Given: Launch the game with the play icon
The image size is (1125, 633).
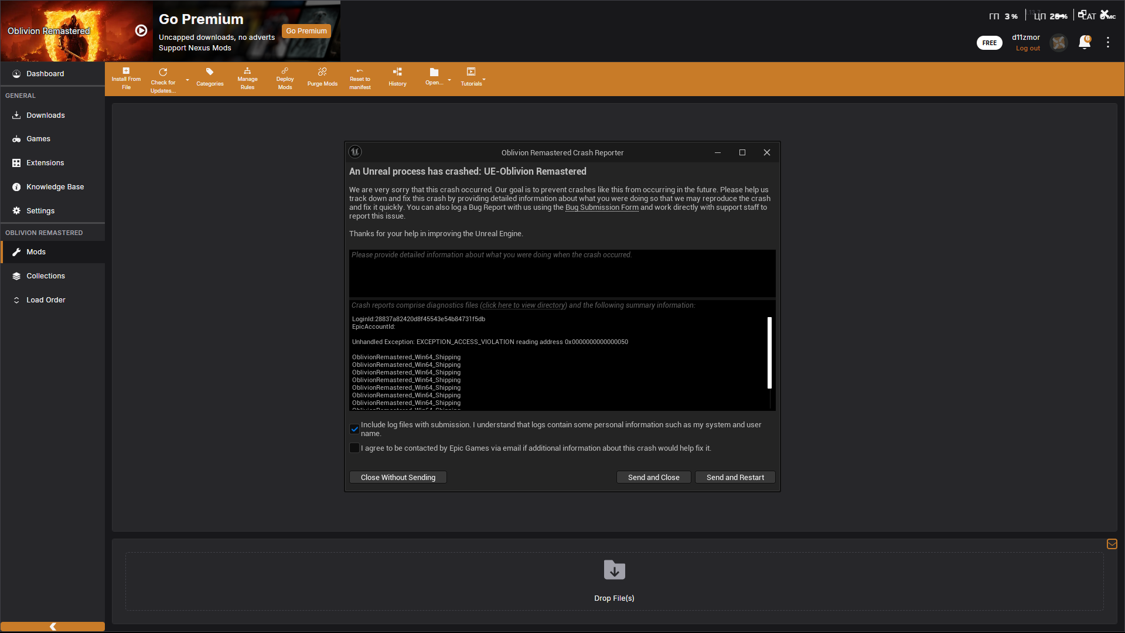Looking at the screenshot, I should pyautogui.click(x=141, y=30).
